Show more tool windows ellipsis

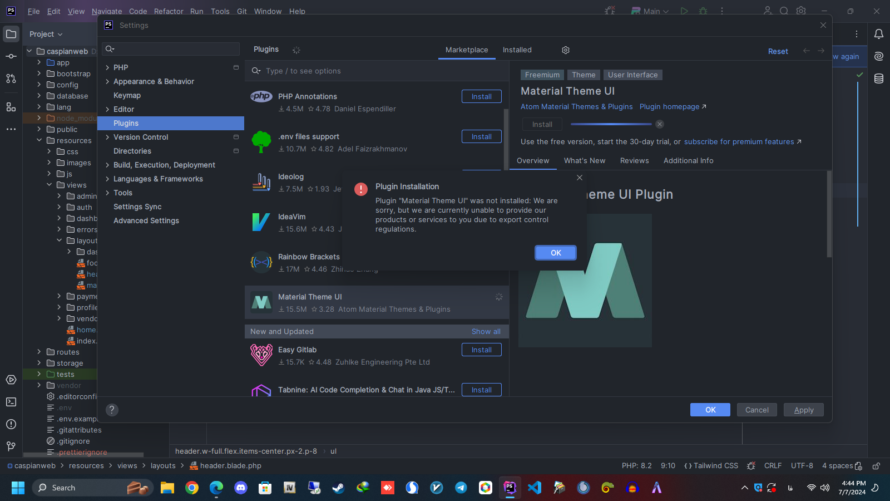tap(11, 129)
